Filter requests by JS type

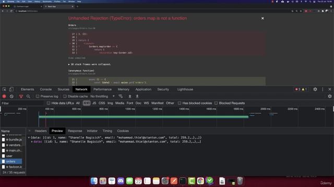coord(94,103)
